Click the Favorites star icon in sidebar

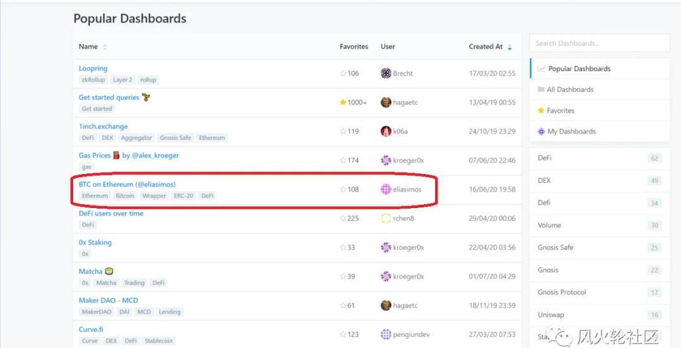coord(541,110)
